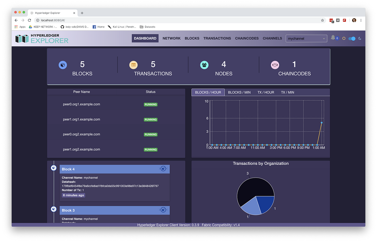Open the BLOCKS / MIN chart tab
The image size is (377, 242).
tap(239, 92)
